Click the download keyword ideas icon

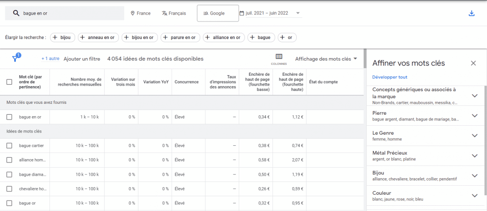click(x=471, y=13)
